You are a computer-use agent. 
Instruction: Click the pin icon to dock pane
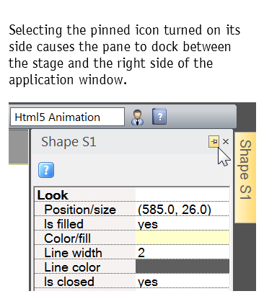(x=214, y=141)
